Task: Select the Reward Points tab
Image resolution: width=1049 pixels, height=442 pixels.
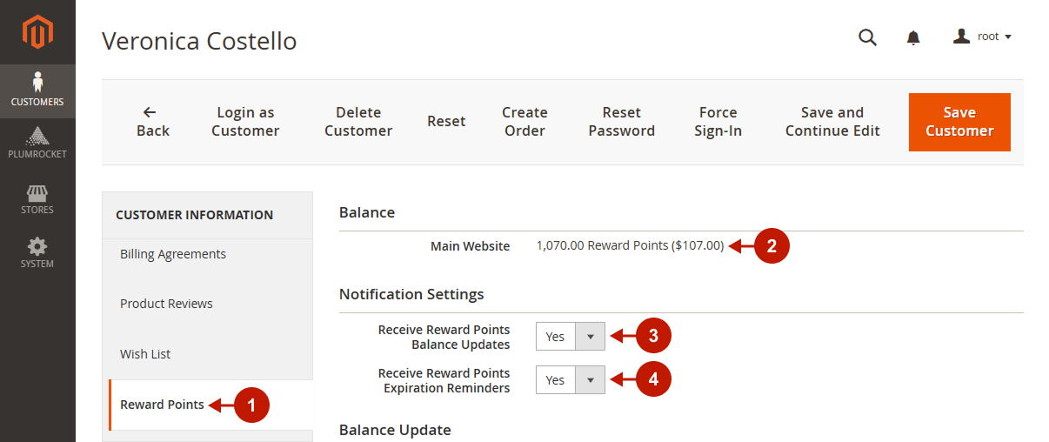Action: tap(162, 405)
